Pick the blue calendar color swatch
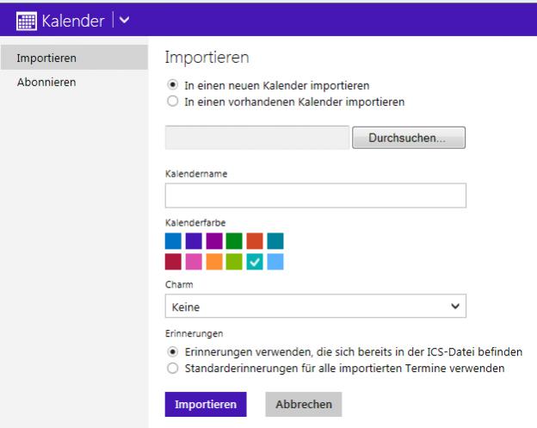Image resolution: width=537 pixels, height=428 pixels. [173, 241]
